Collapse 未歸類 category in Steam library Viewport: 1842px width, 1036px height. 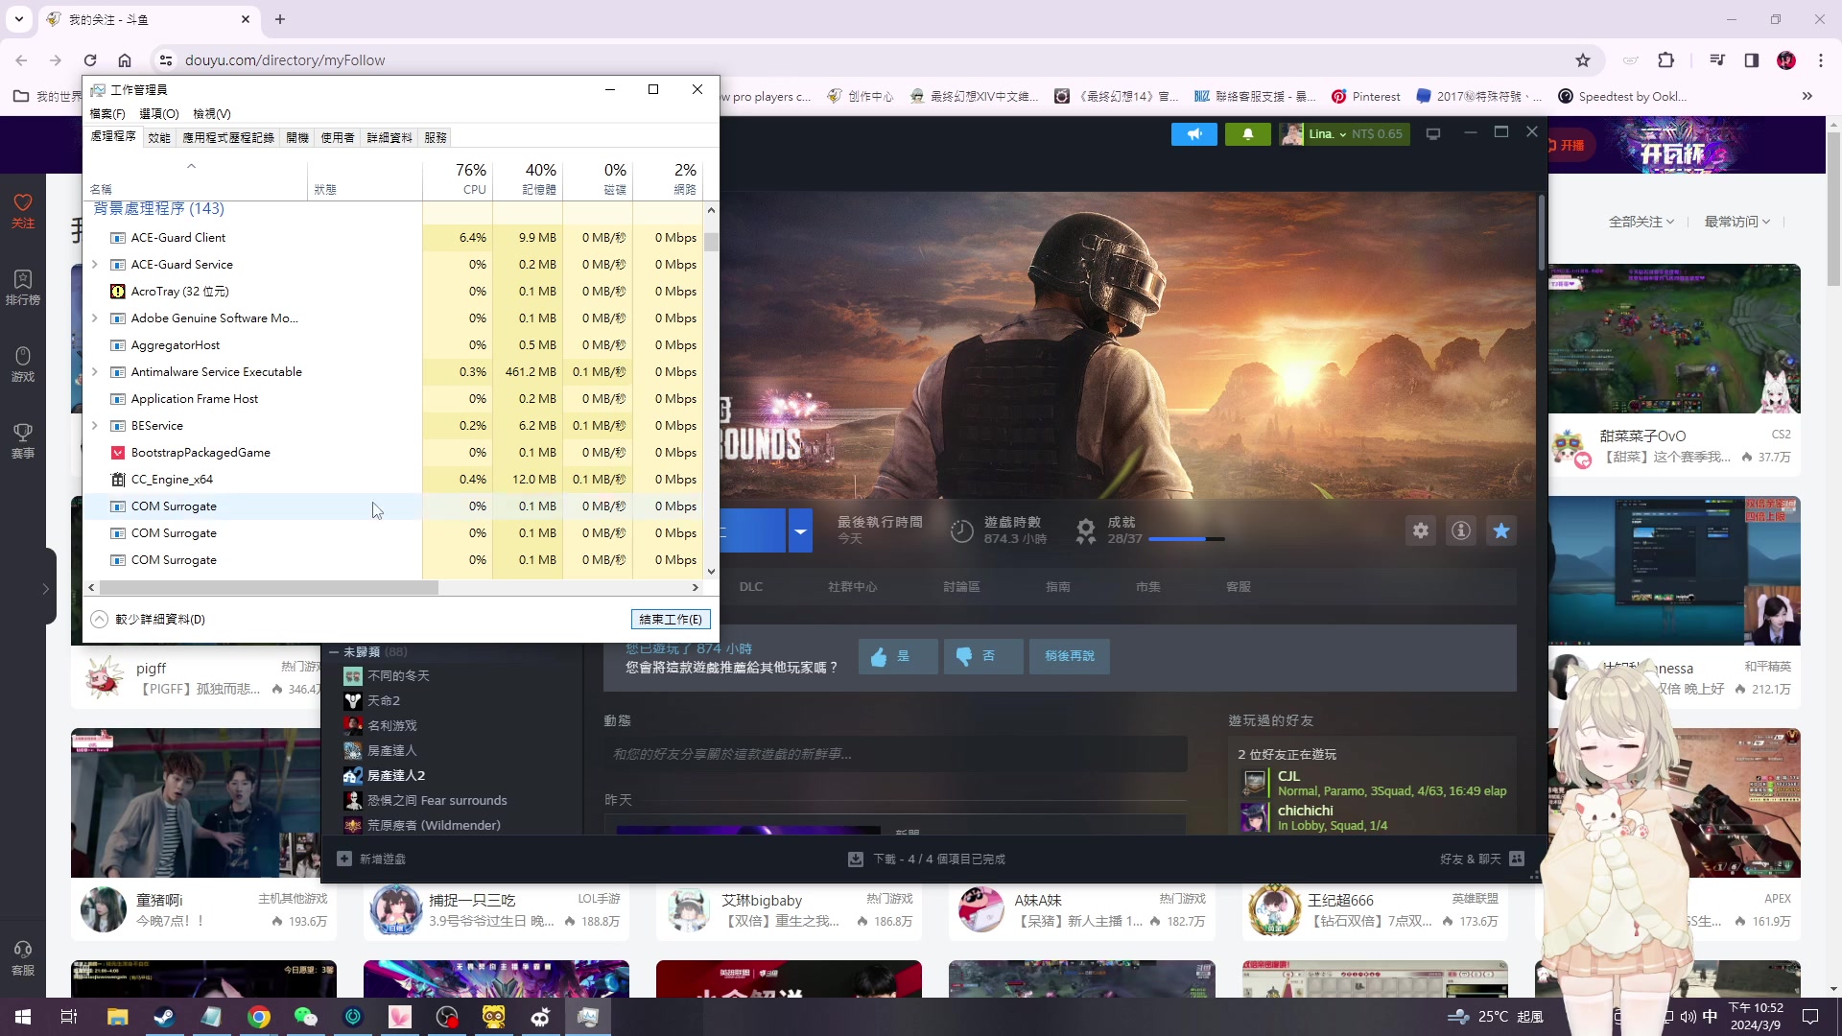(x=334, y=651)
